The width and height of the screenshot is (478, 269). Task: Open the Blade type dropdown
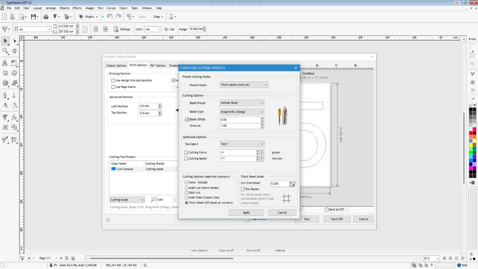[x=242, y=112]
